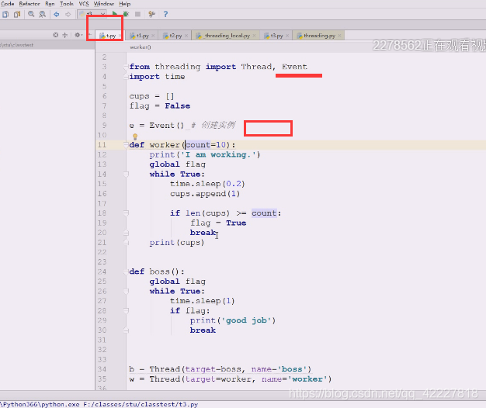486x408 pixels.
Task: Click the Replace toolbar icon
Action: [43, 14]
